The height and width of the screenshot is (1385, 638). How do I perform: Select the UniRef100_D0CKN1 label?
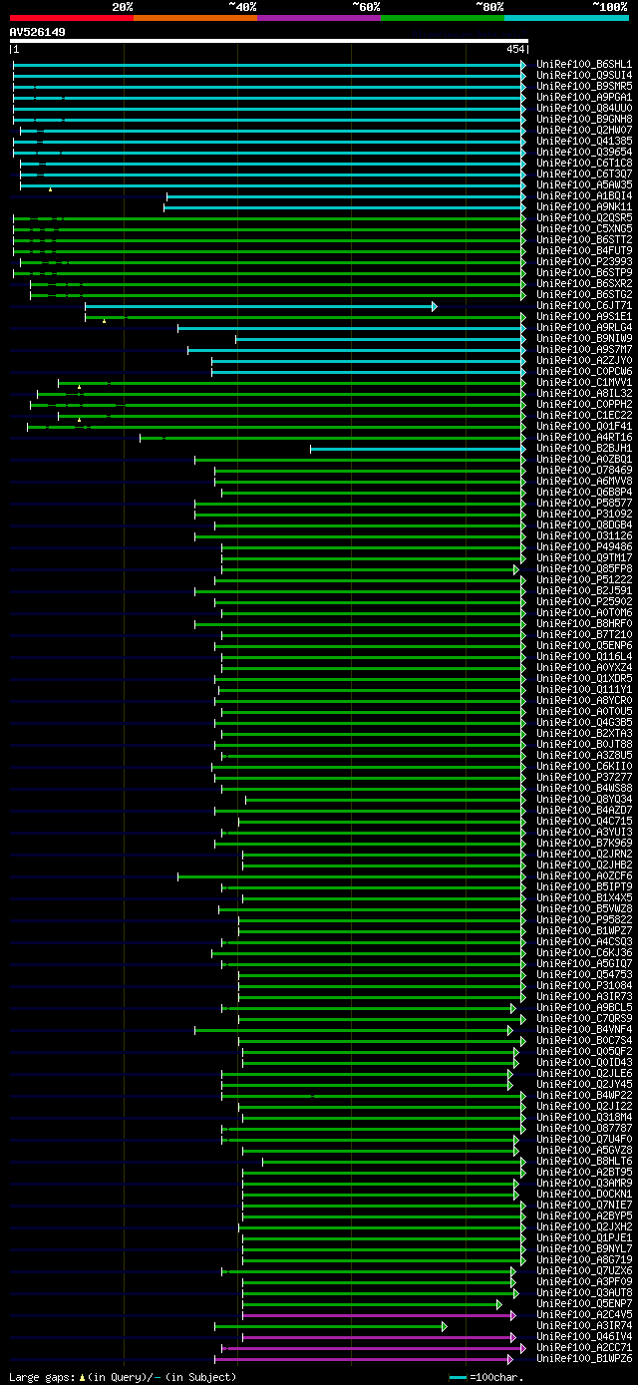pyautogui.click(x=584, y=1194)
